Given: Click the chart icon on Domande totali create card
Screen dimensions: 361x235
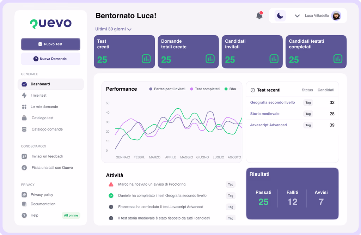Looking at the screenshot, I should click(210, 59).
